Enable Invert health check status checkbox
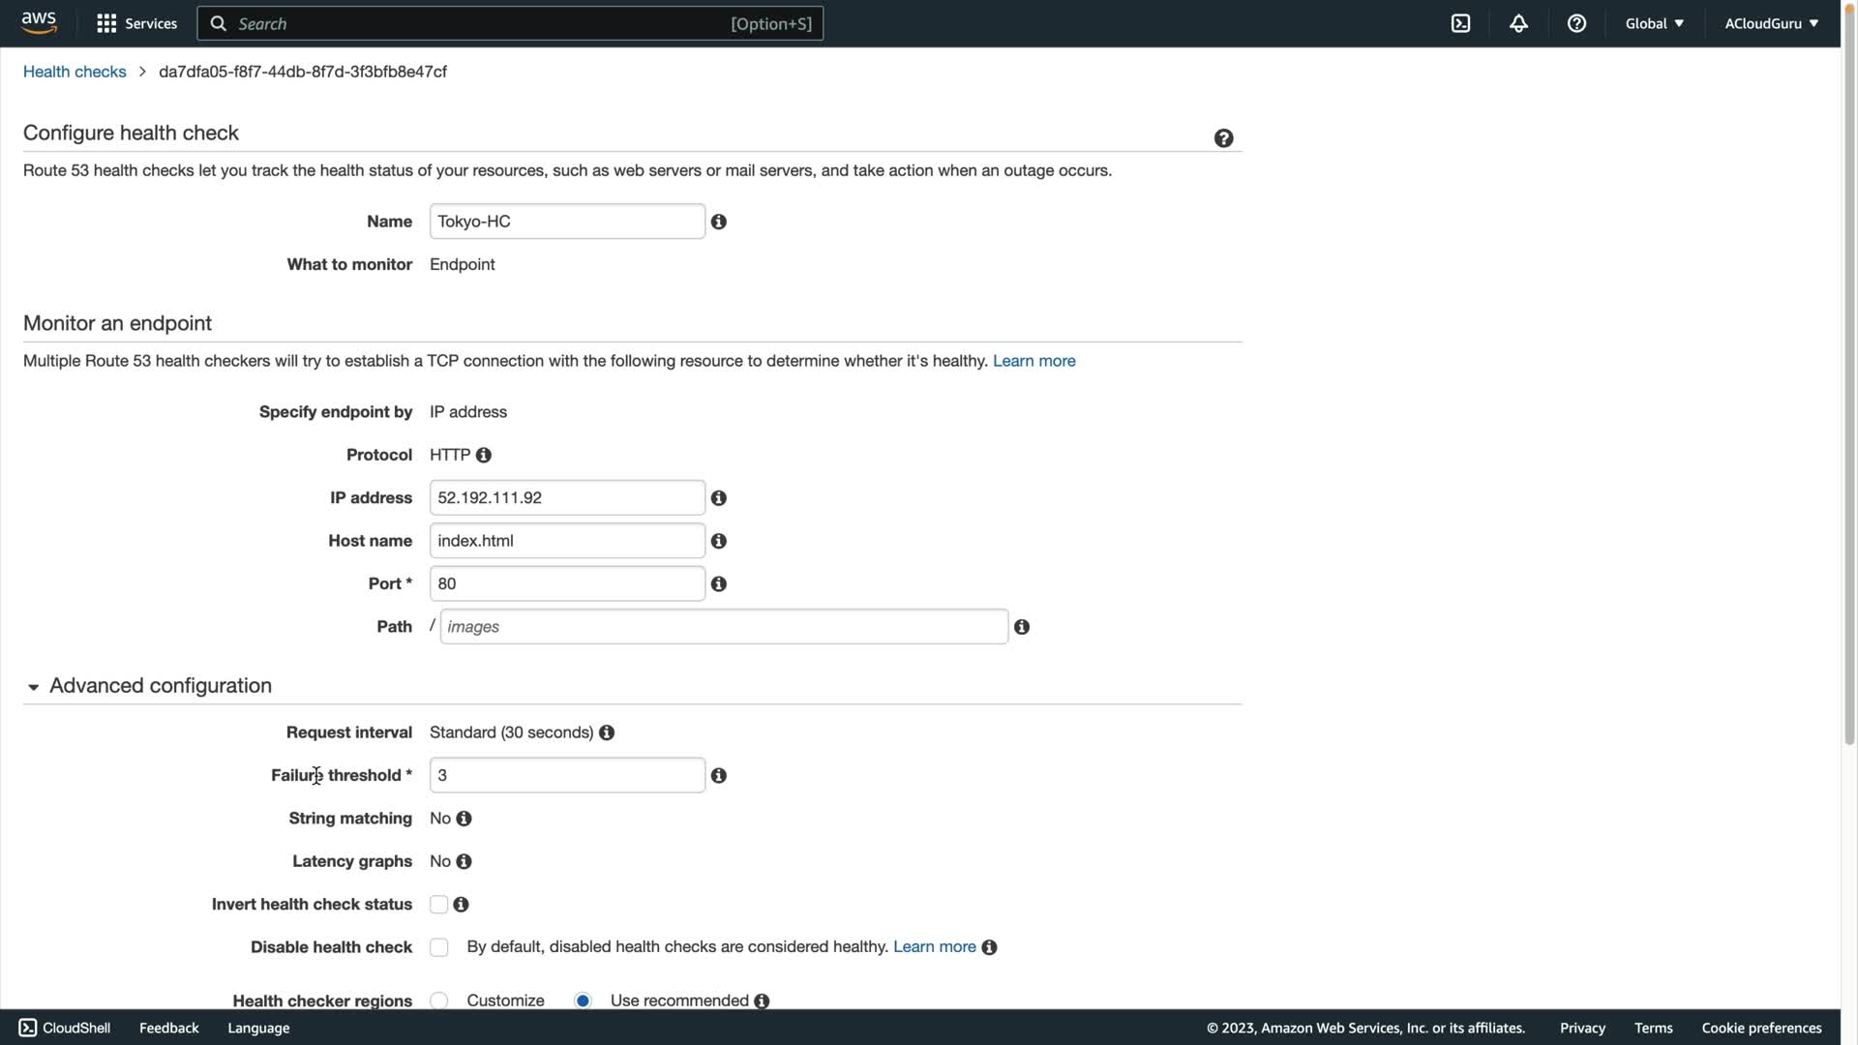 click(x=439, y=905)
